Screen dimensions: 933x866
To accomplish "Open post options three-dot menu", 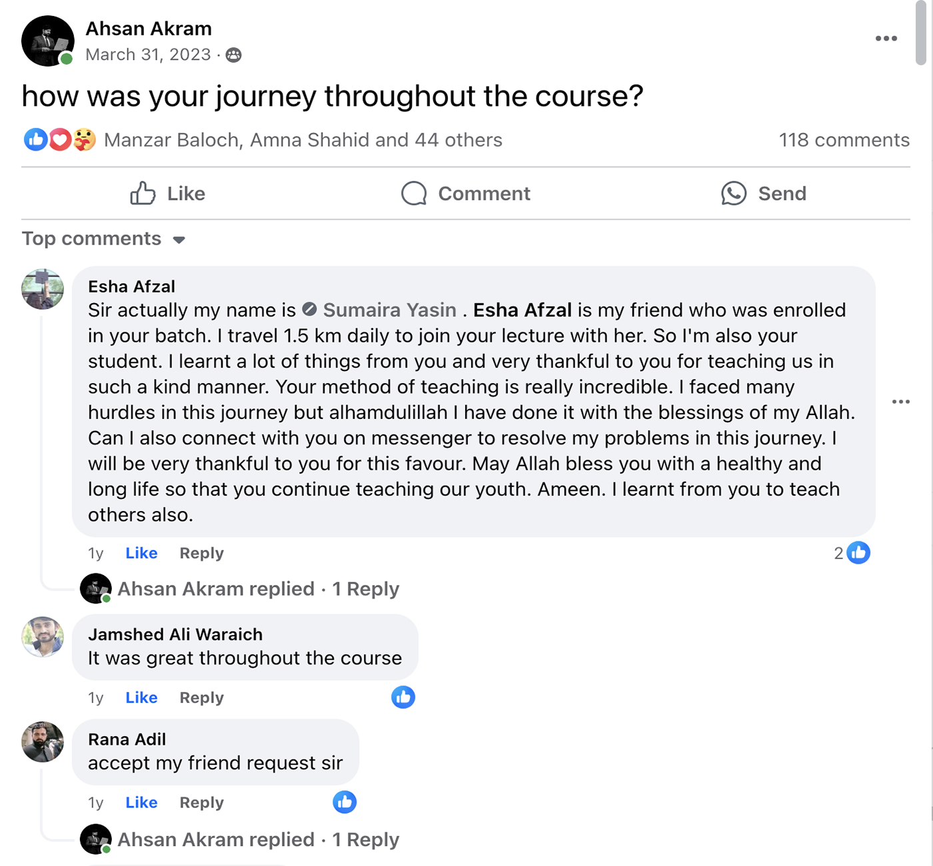I will tap(886, 39).
